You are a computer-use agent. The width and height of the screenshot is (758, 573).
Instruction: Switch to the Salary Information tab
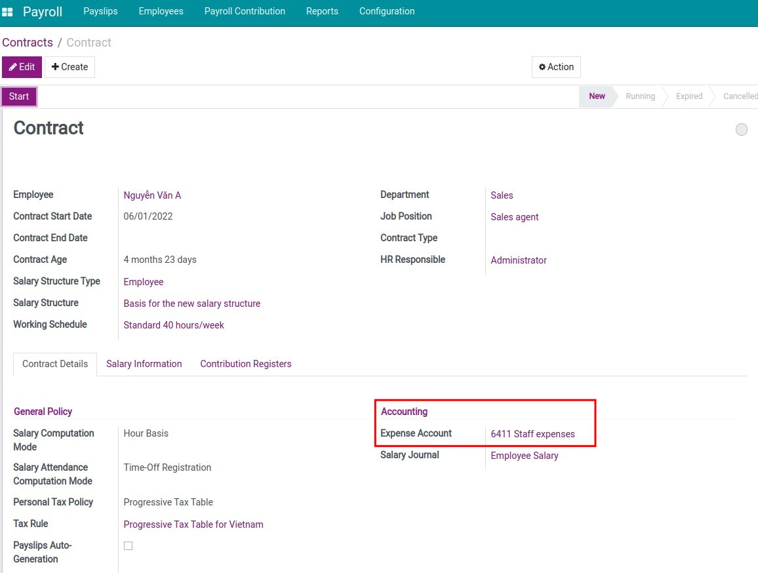pos(144,364)
